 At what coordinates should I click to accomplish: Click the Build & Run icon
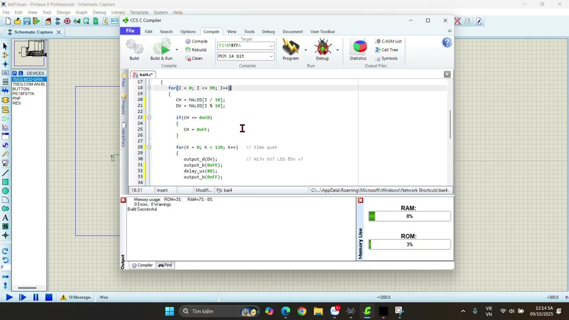tap(161, 47)
